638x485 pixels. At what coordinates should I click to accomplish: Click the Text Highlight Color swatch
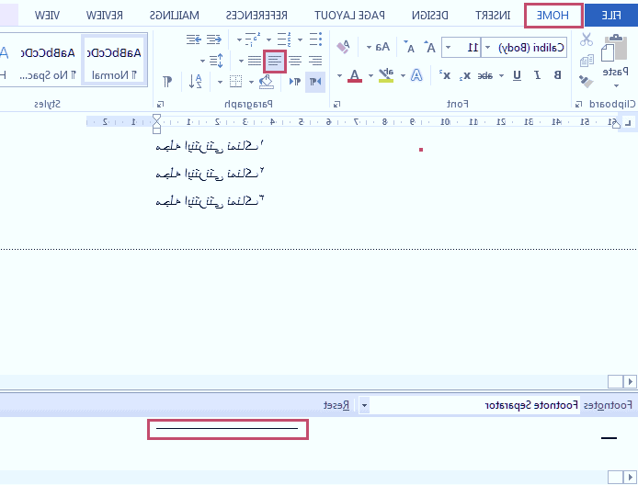386,75
